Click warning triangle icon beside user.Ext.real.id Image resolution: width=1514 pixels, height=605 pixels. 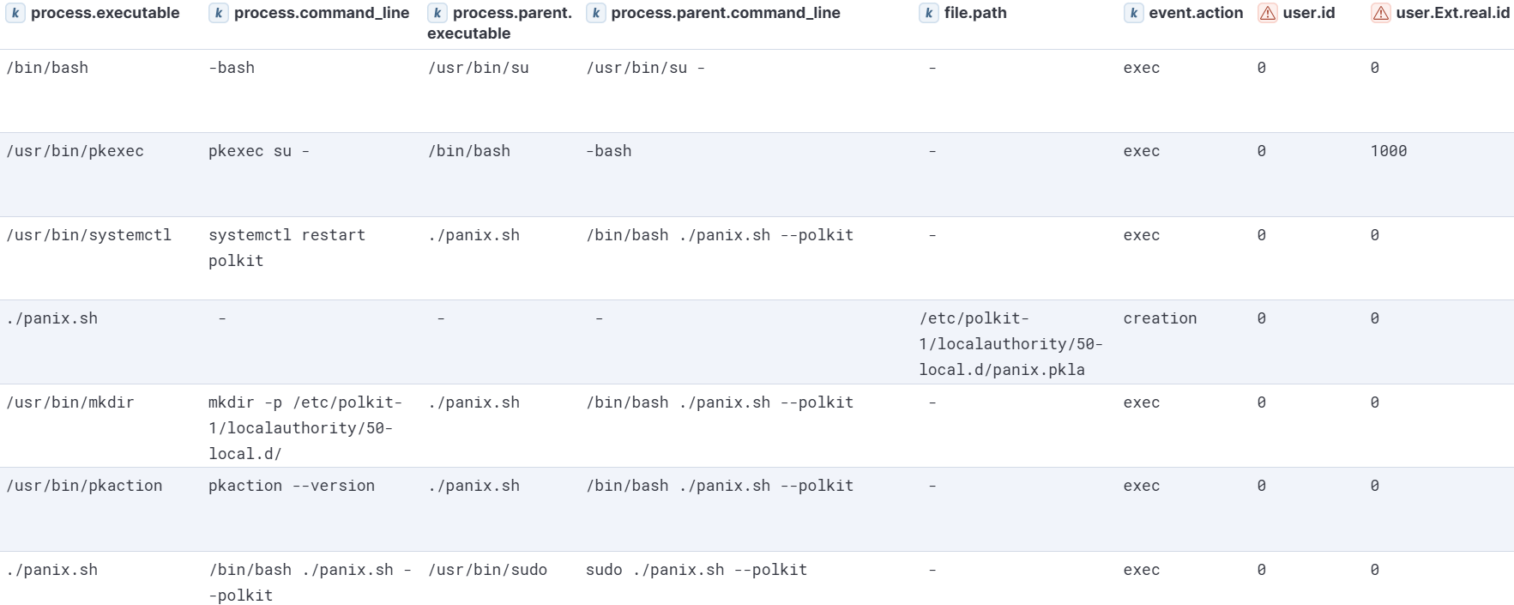tap(1380, 13)
